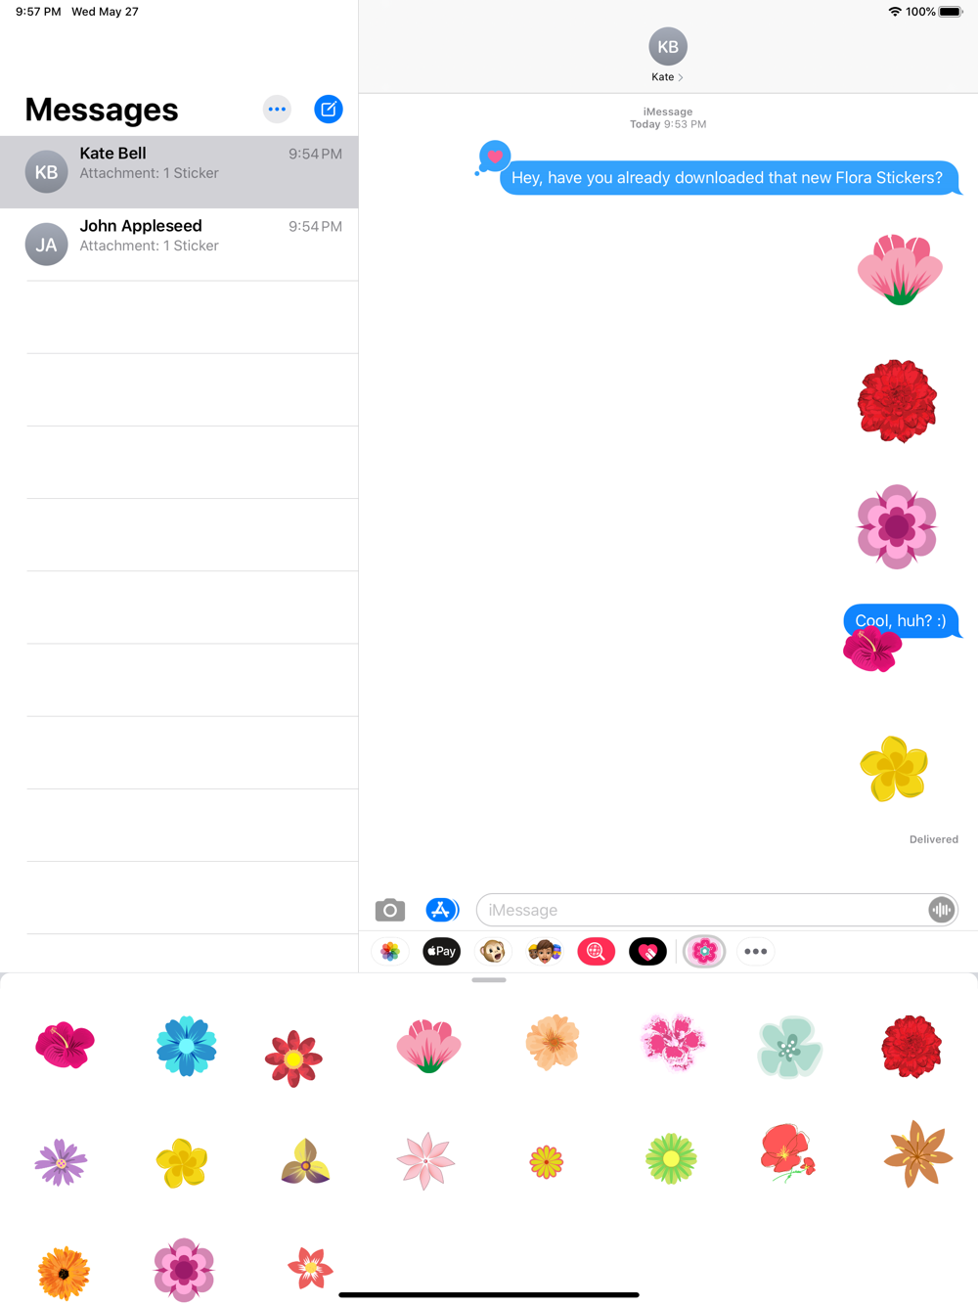Tap the audio message waveform icon
The width and height of the screenshot is (978, 1305).
(941, 910)
